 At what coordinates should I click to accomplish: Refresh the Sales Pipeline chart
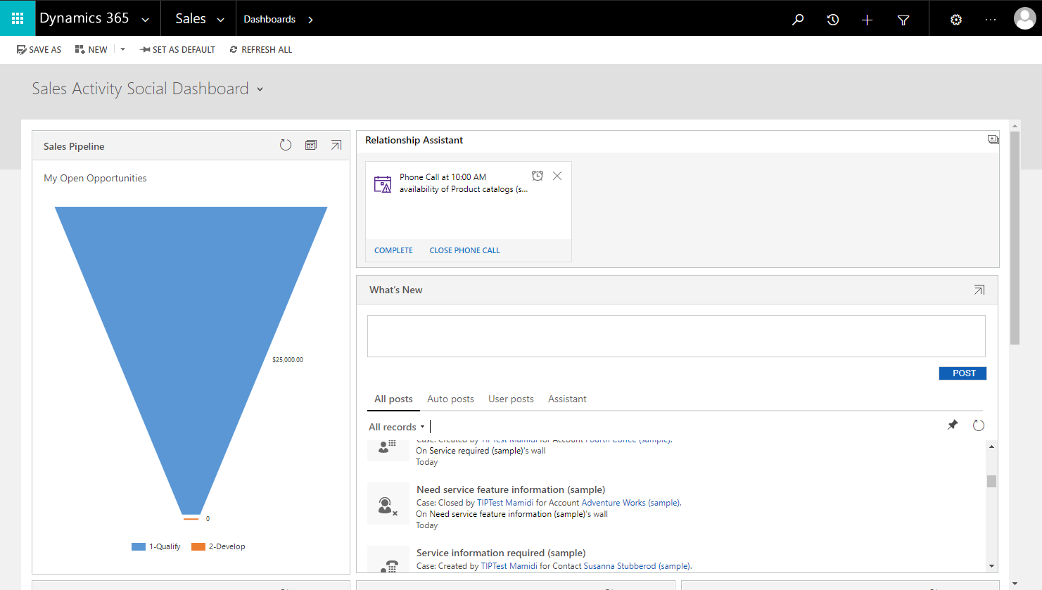click(285, 145)
